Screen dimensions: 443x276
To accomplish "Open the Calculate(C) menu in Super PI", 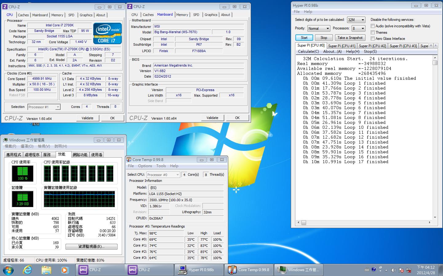I will coord(308,52).
